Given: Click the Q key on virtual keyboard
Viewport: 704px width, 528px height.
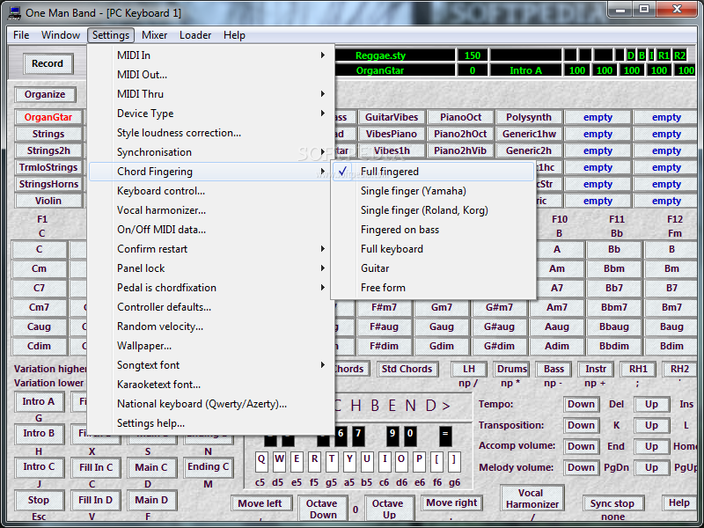Looking at the screenshot, I should [x=261, y=461].
